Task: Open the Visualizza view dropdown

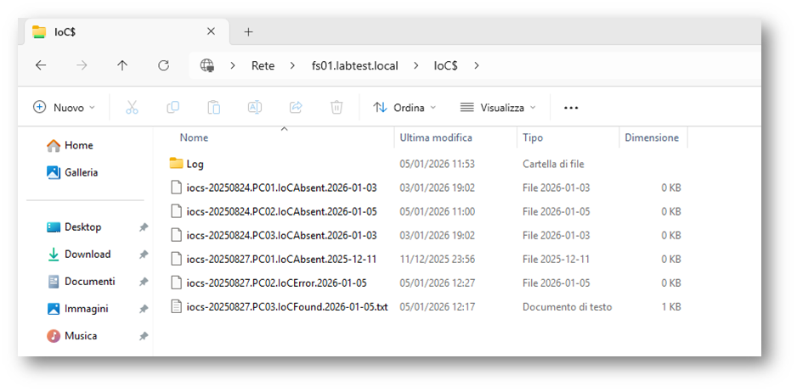Action: click(x=498, y=108)
